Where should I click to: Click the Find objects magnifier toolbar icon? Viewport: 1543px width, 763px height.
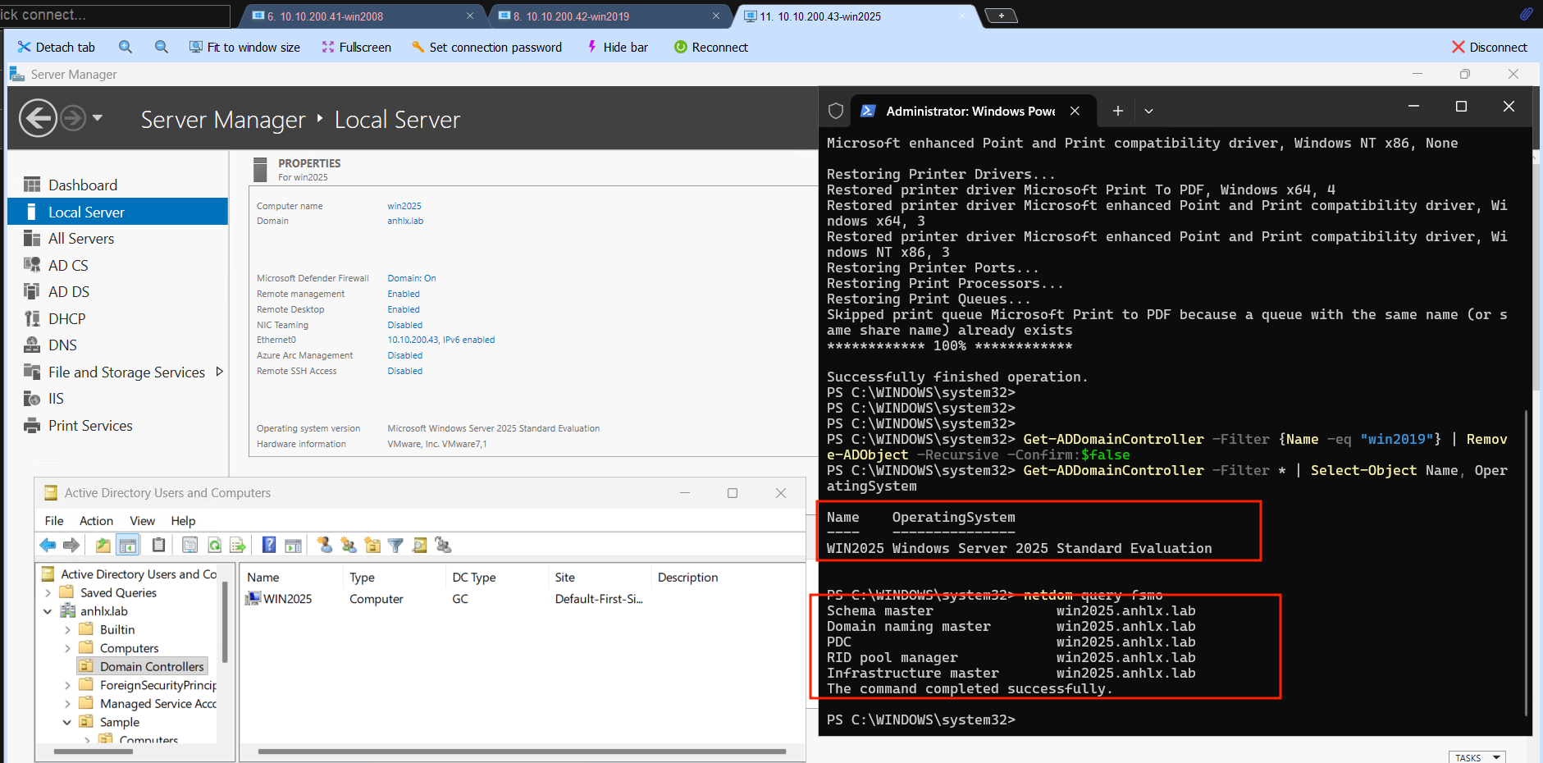419,545
